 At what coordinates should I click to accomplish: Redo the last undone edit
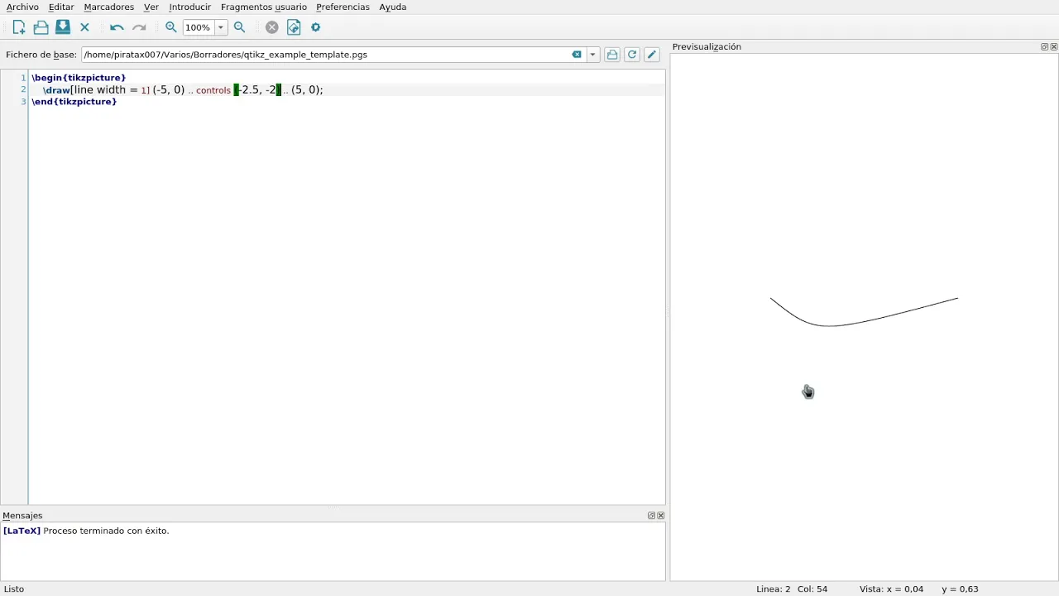point(139,27)
